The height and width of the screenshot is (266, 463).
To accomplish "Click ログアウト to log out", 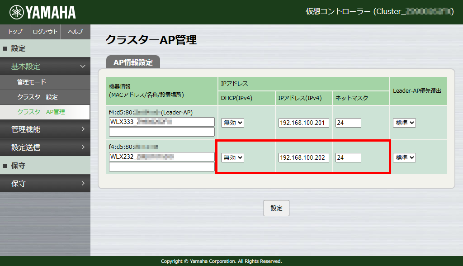I will (45, 32).
